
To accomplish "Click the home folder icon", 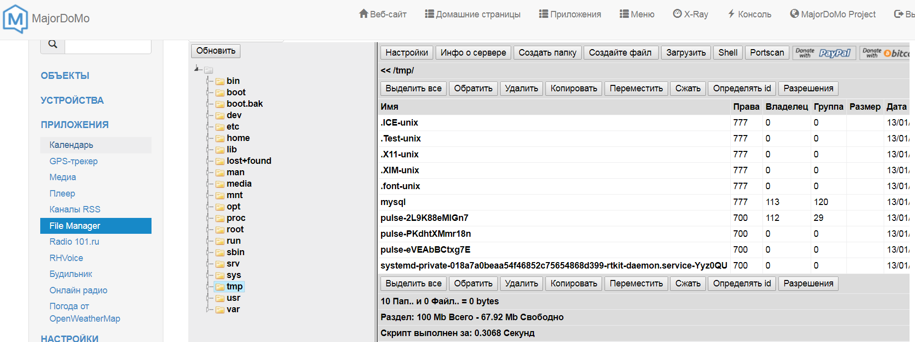I will (220, 138).
